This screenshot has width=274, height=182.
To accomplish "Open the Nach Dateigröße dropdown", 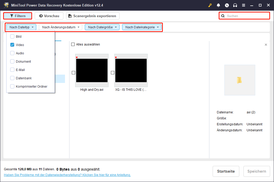I will 102,27.
